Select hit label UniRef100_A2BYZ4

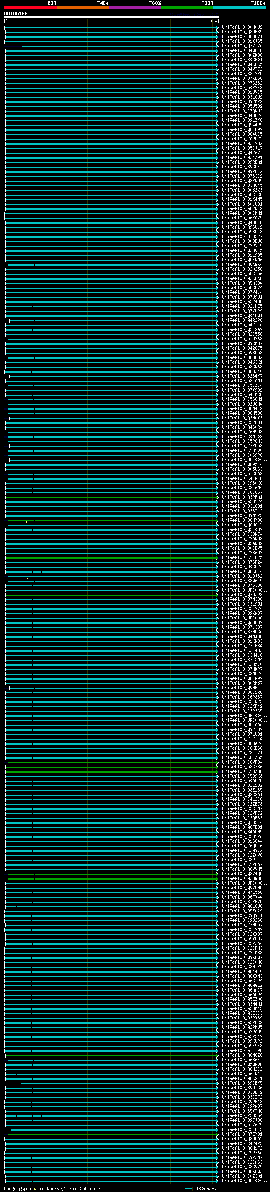tap(242, 502)
